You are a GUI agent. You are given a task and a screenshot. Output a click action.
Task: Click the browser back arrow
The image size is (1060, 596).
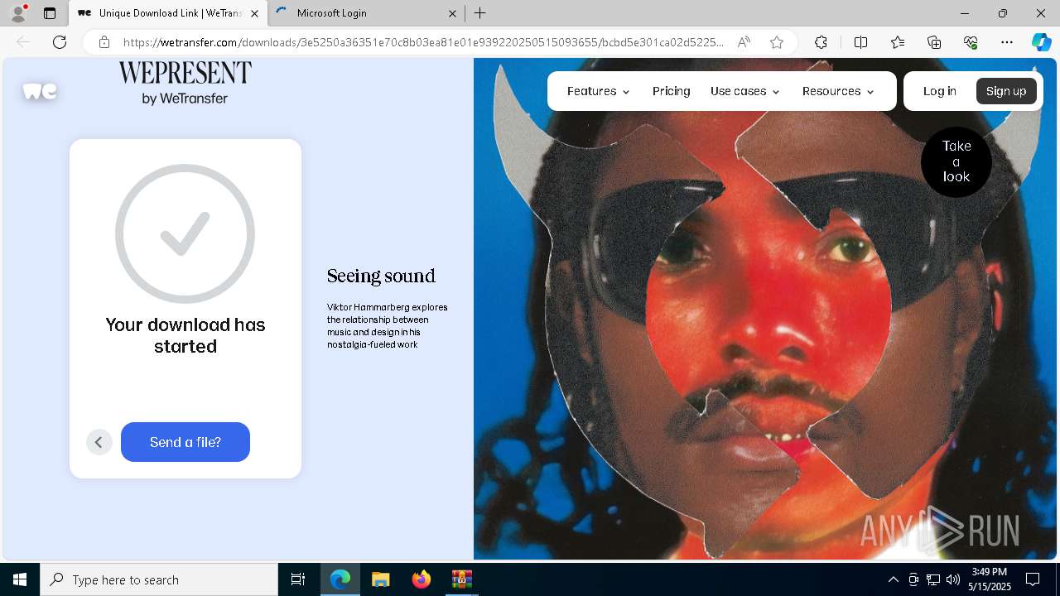[23, 42]
